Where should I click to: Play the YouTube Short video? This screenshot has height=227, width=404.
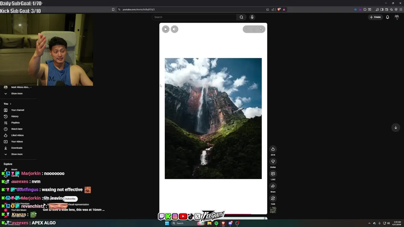[x=166, y=29]
